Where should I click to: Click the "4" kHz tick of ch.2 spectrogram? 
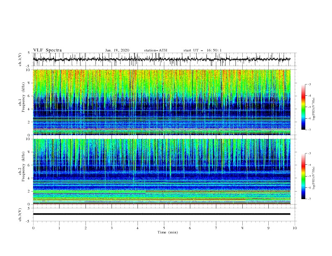point(29,178)
